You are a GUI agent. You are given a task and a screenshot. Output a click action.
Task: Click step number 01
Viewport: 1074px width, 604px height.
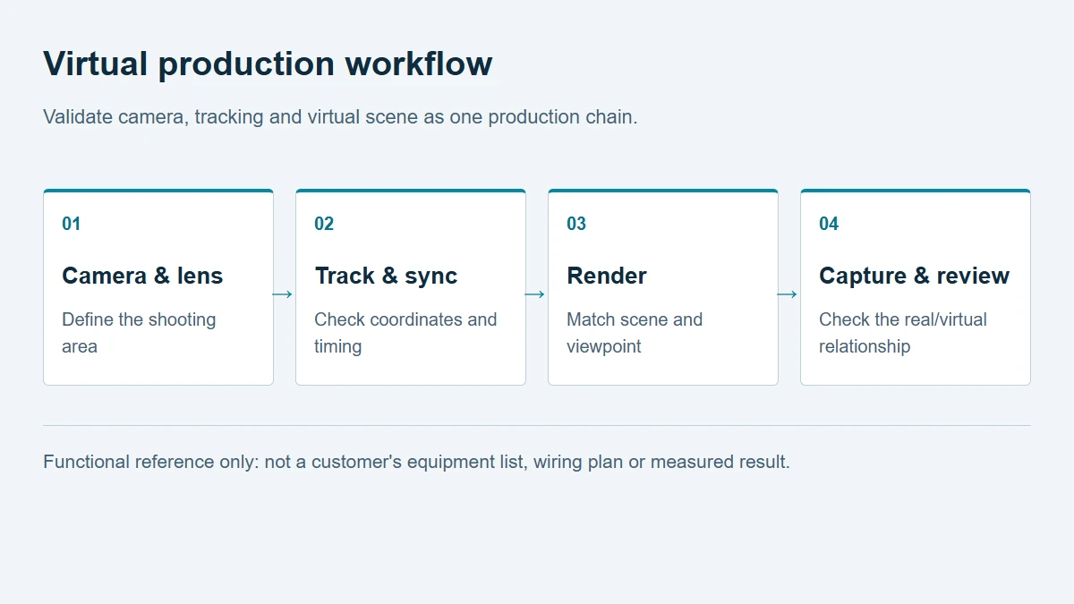pyautogui.click(x=72, y=224)
